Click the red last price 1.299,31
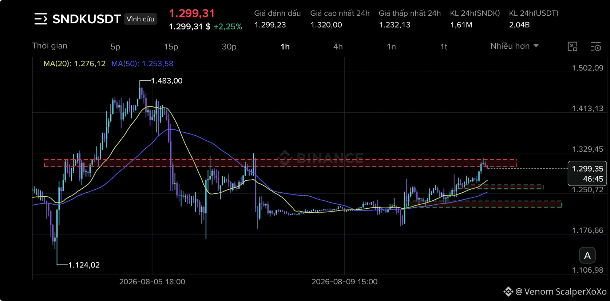This screenshot has height=301, width=610. pos(192,13)
